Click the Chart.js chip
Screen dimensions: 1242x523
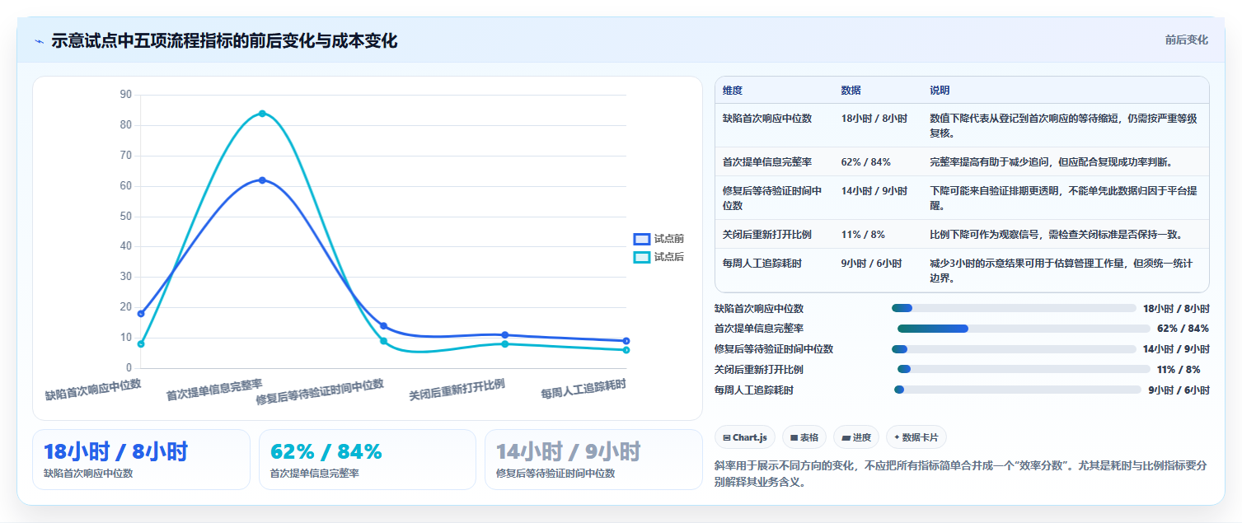point(745,437)
